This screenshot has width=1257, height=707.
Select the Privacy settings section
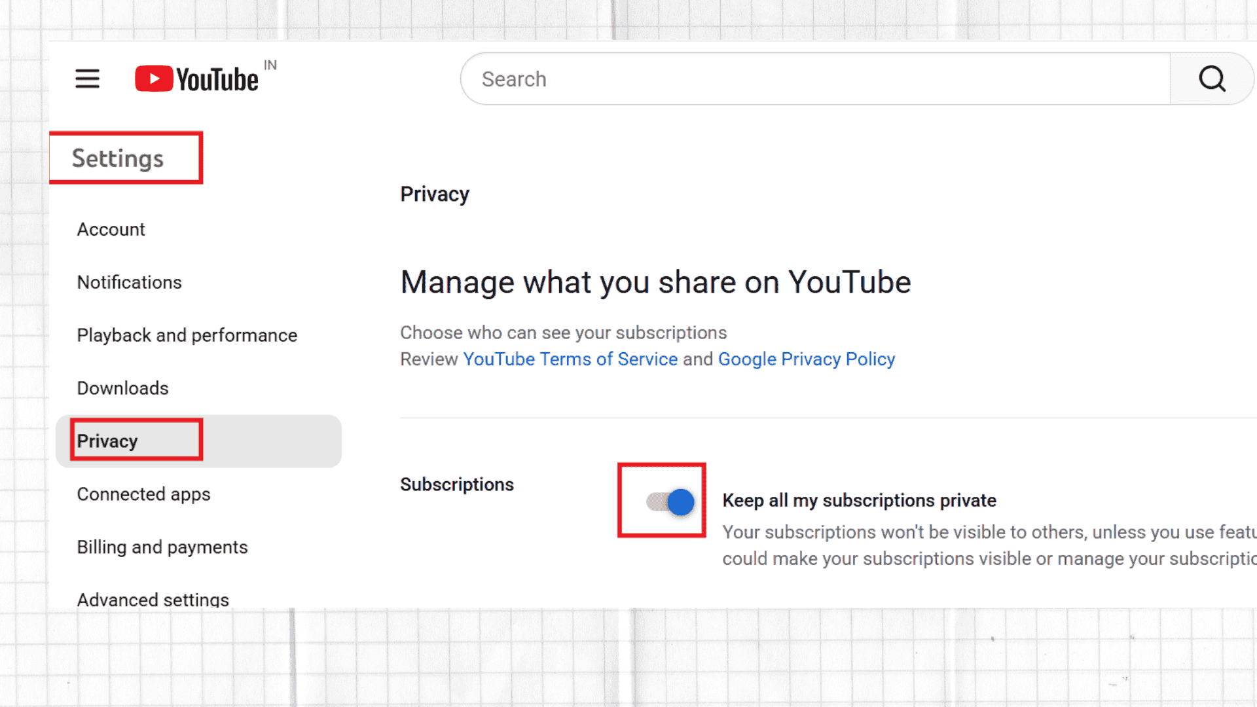(x=107, y=441)
